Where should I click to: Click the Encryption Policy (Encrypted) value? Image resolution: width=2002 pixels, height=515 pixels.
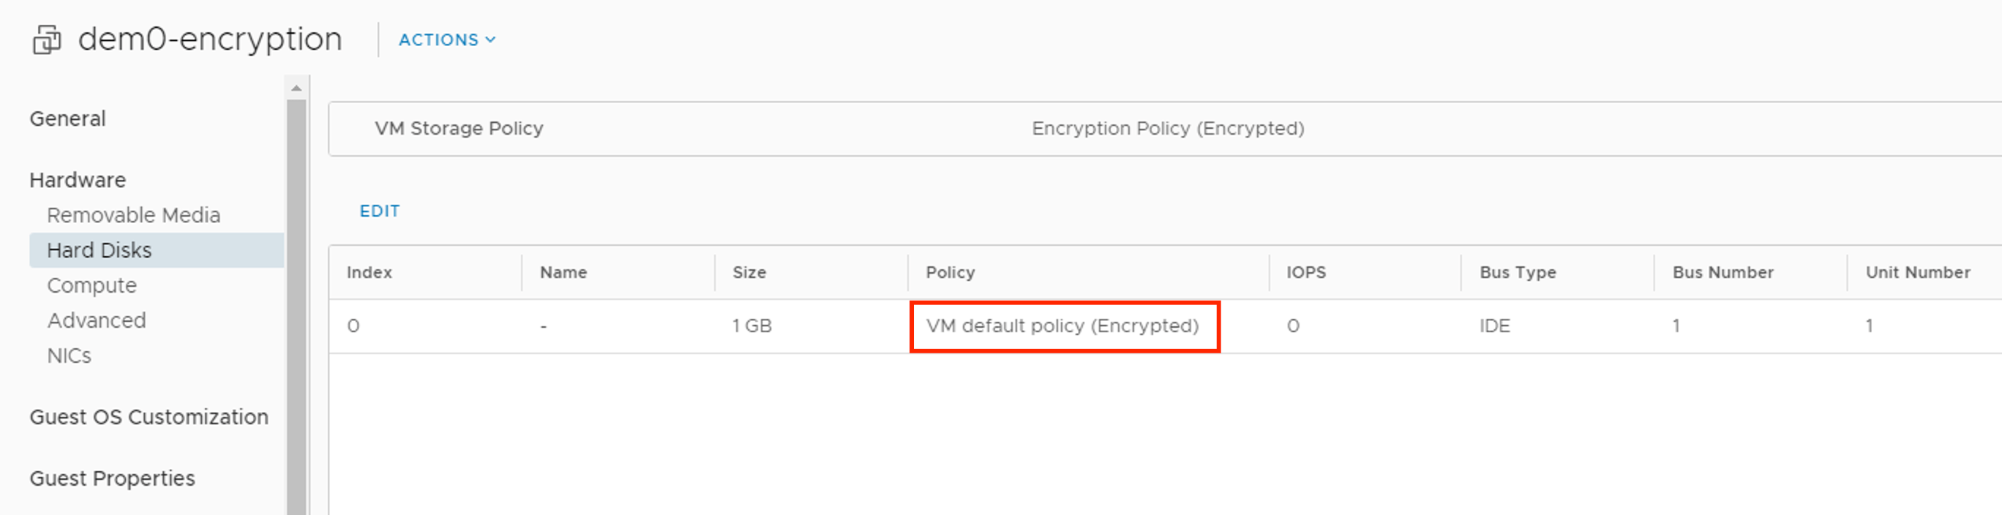coord(1167,129)
